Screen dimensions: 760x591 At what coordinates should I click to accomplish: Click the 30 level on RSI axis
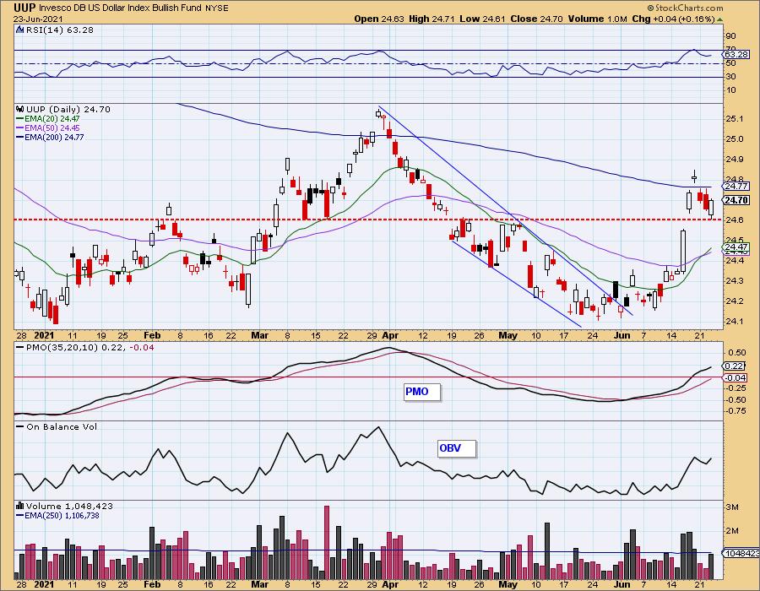pos(730,77)
